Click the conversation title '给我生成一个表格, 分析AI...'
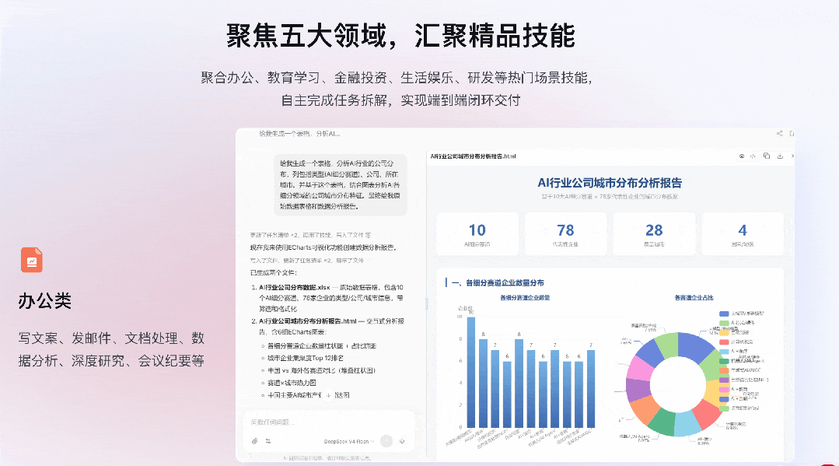Screen dimensions: 839x466 tap(299, 134)
